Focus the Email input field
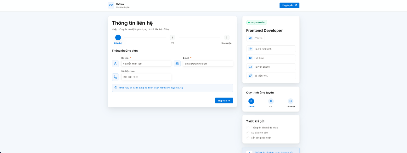 (x=208, y=63)
